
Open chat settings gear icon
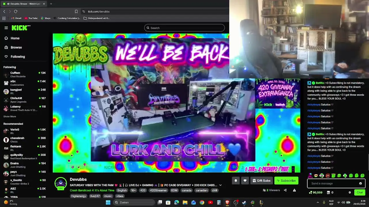[x=350, y=192]
